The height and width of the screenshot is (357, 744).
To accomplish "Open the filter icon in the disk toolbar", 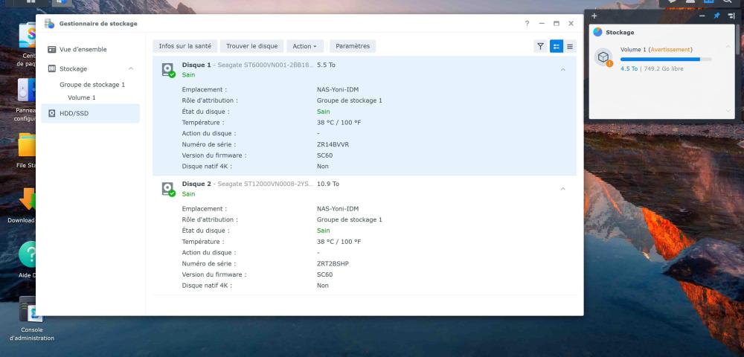I will click(541, 46).
